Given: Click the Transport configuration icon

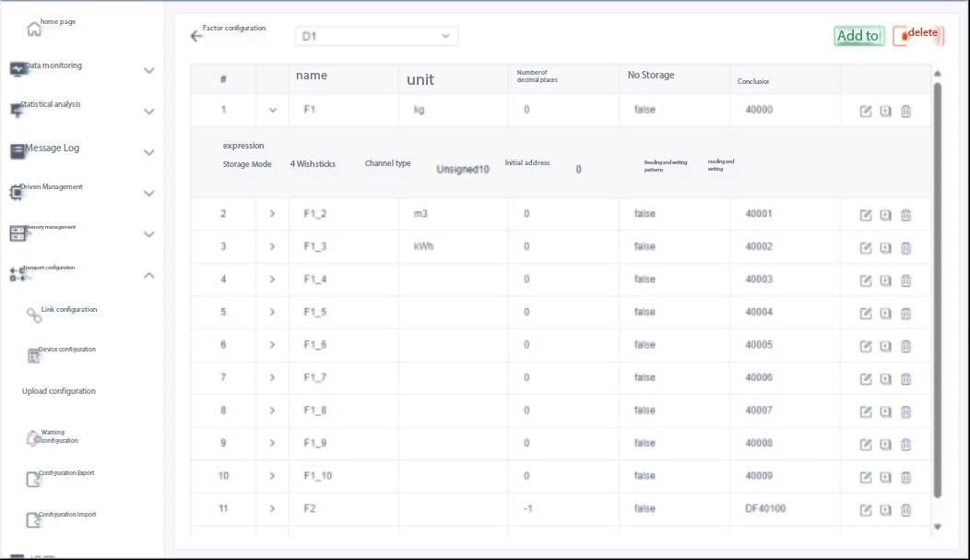Looking at the screenshot, I should [18, 274].
